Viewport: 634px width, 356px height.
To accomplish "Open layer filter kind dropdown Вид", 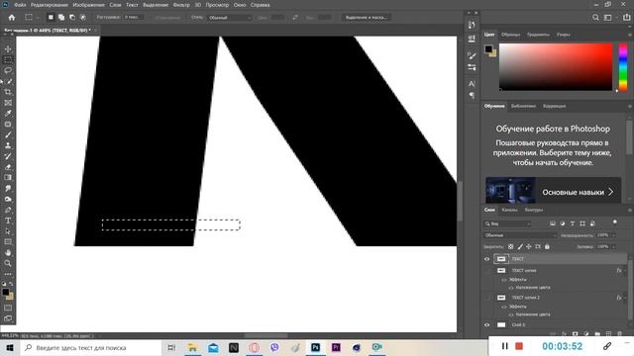I will click(507, 223).
